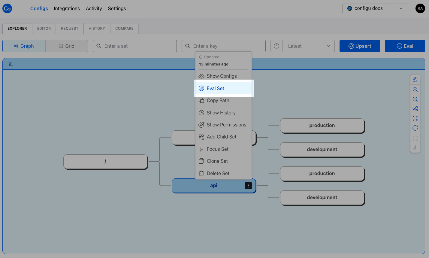Open the configu docs workspace dropdown

(375, 8)
